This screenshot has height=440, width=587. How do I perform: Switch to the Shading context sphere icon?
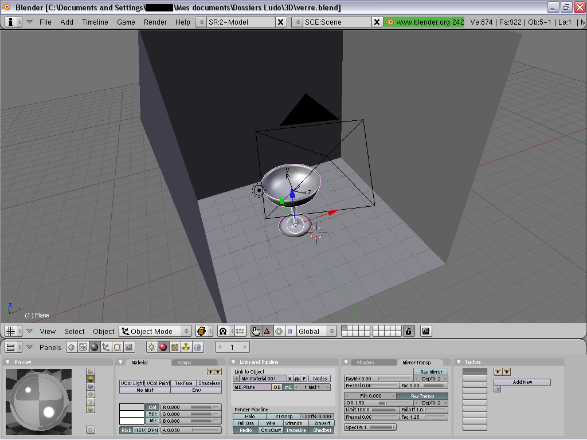(x=95, y=347)
